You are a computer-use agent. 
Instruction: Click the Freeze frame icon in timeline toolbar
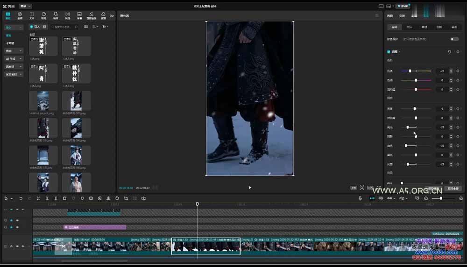pyautogui.click(x=91, y=198)
